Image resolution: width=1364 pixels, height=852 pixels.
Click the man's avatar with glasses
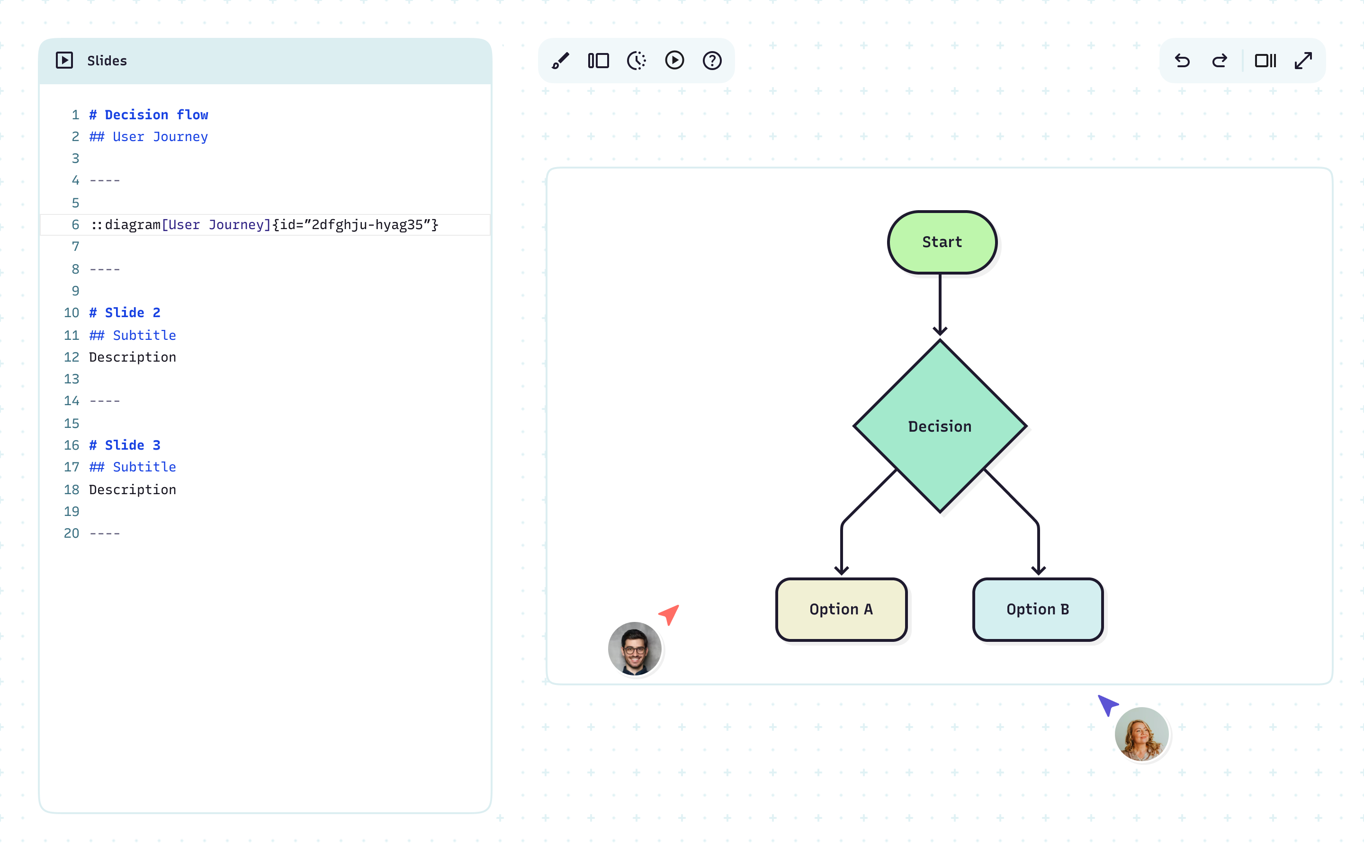point(634,648)
